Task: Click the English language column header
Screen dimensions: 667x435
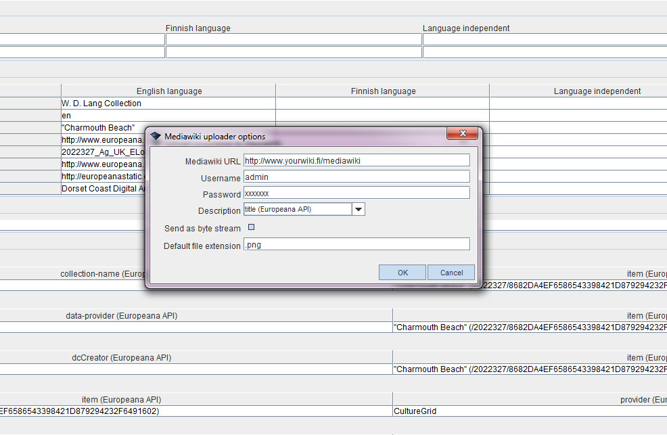Action: pyautogui.click(x=168, y=91)
